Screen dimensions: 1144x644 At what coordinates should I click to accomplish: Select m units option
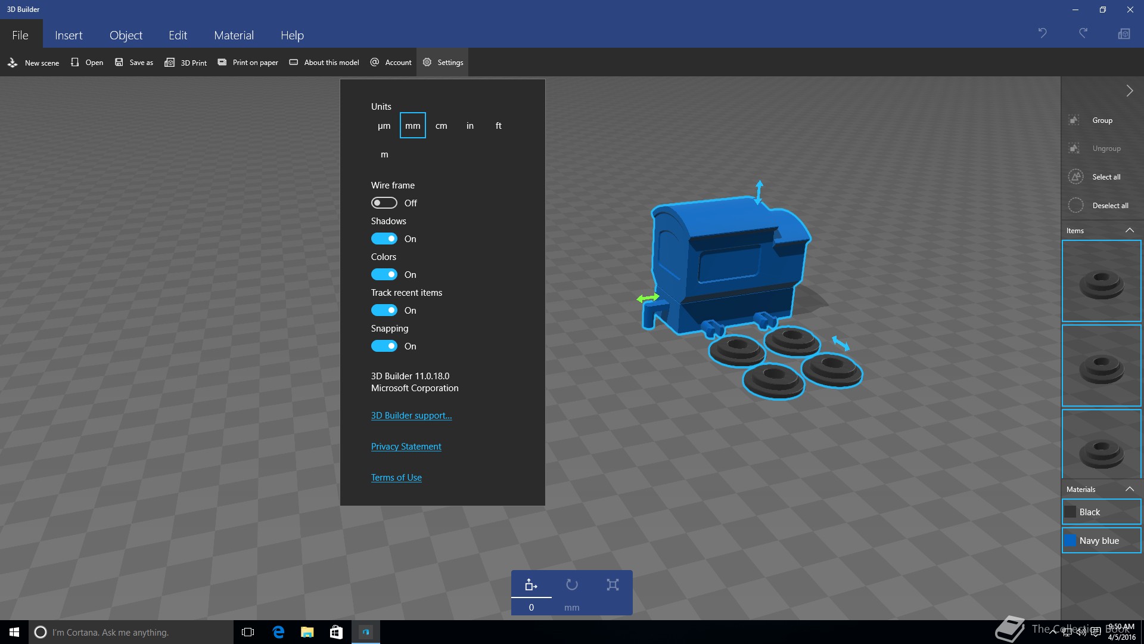click(384, 154)
